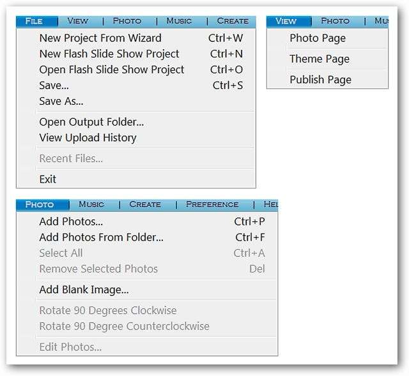Open Output Folder from File menu

point(91,122)
